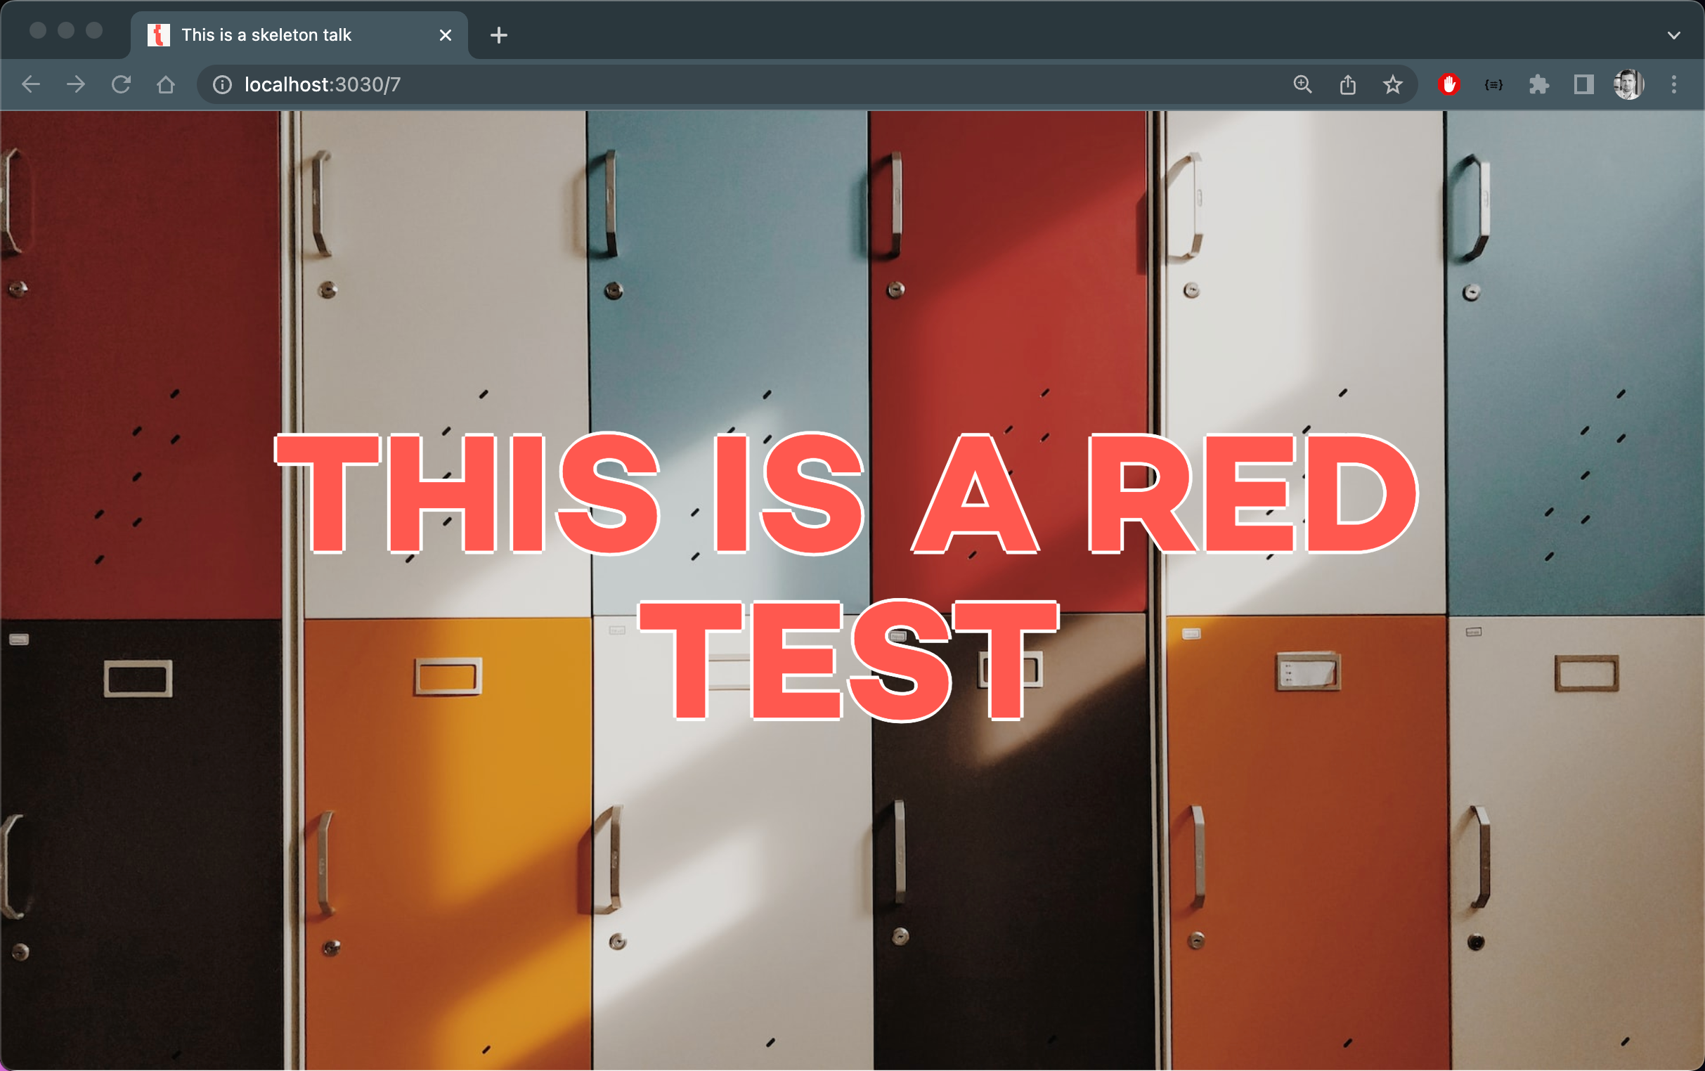This screenshot has height=1071, width=1705.
Task: Reload the current page
Action: (121, 85)
